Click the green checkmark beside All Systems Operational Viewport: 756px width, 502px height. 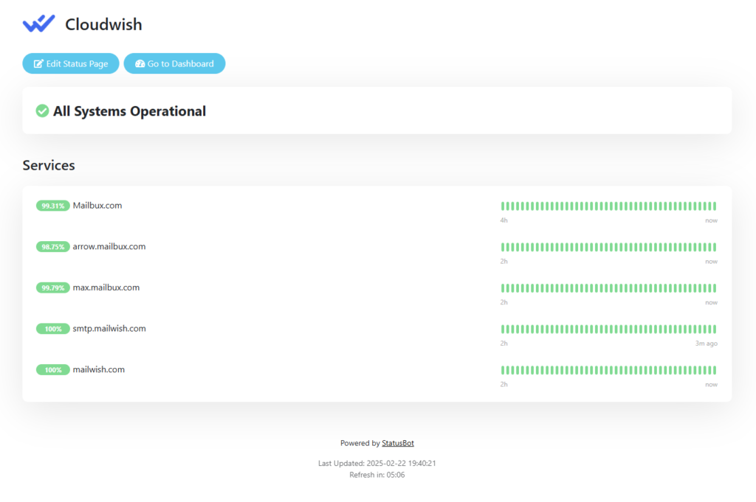(x=43, y=111)
